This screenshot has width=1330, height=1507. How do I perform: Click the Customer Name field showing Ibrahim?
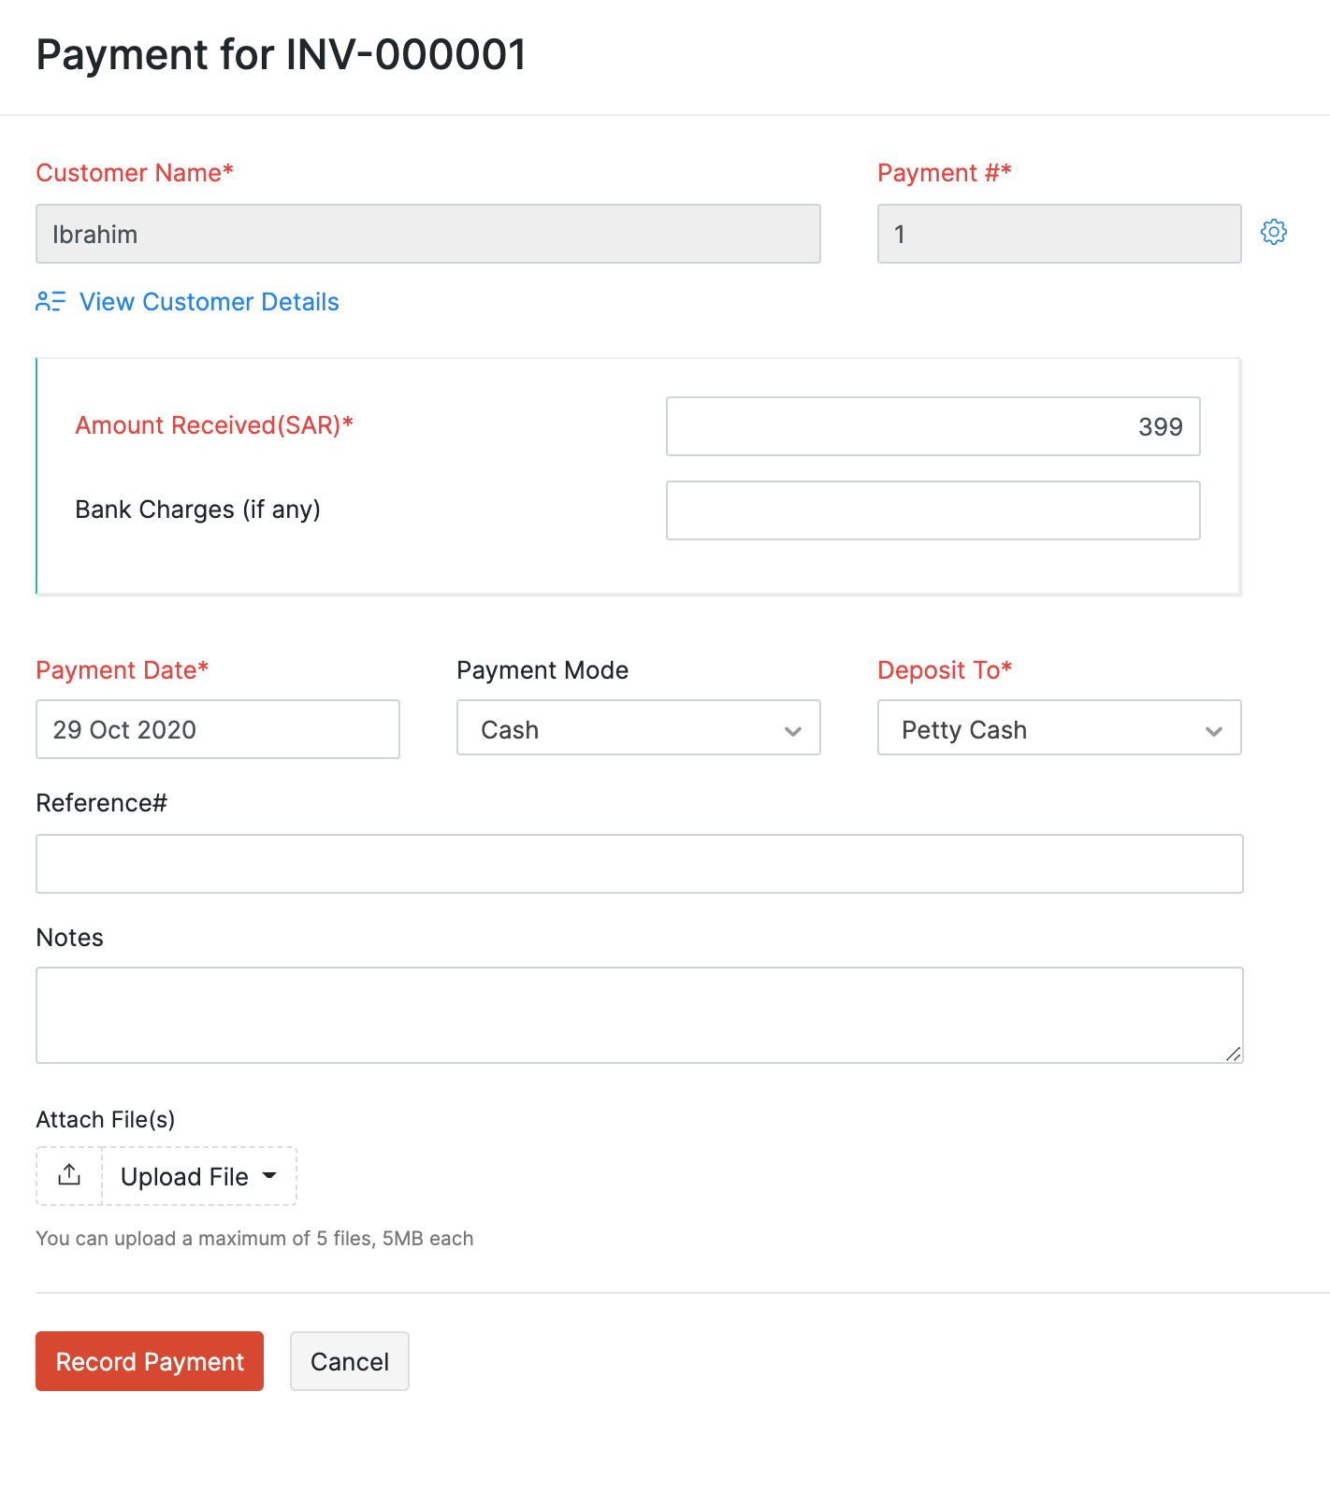coord(428,234)
